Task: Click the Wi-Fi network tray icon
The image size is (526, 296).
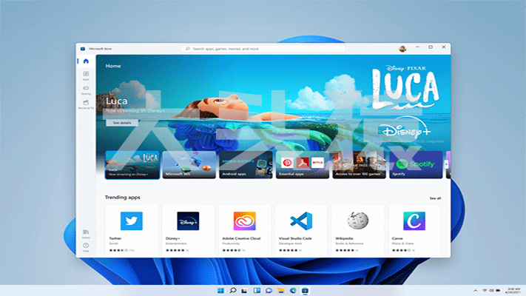Action: point(485,290)
